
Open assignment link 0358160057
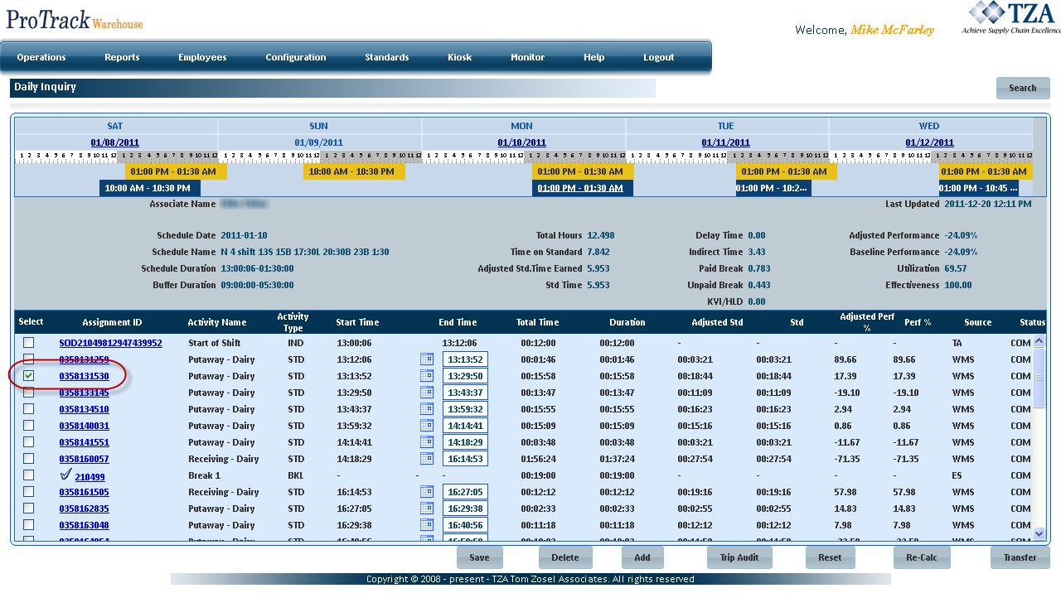point(84,459)
